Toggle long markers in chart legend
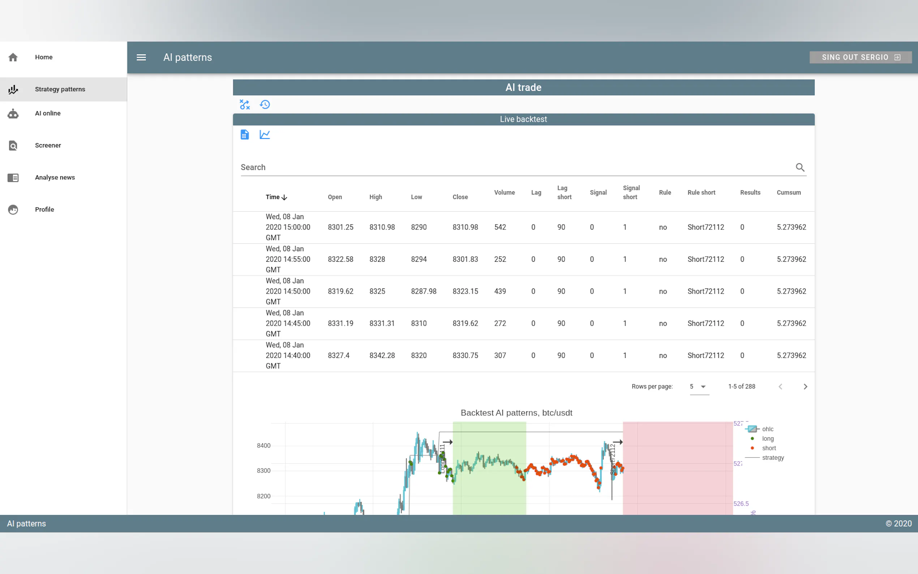This screenshot has width=918, height=574. [767, 438]
